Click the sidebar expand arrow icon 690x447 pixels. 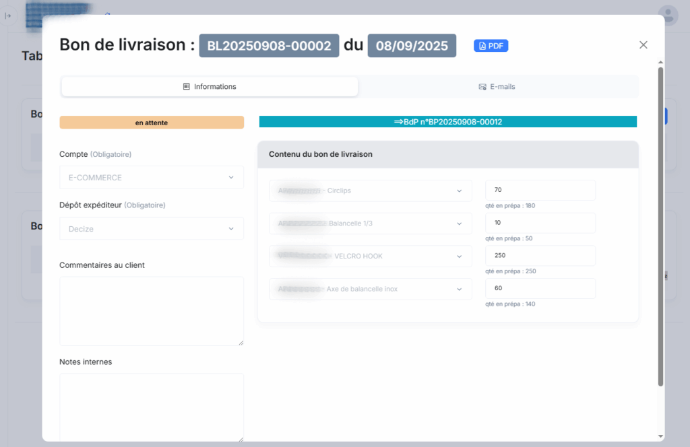7,15
